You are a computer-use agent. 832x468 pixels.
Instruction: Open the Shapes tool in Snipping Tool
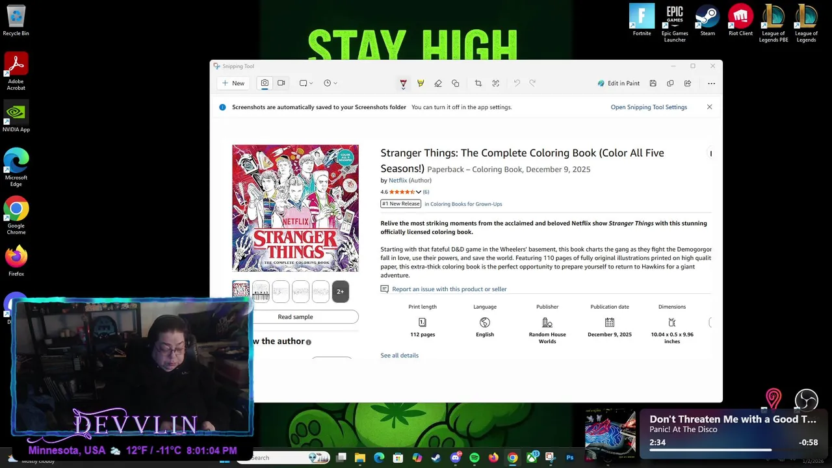point(455,83)
